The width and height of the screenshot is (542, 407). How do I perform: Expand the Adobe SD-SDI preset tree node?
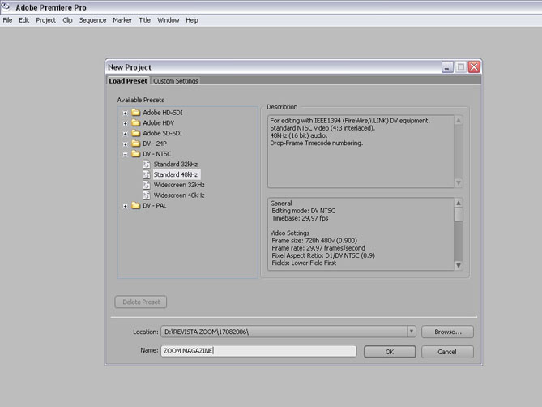pyautogui.click(x=125, y=133)
